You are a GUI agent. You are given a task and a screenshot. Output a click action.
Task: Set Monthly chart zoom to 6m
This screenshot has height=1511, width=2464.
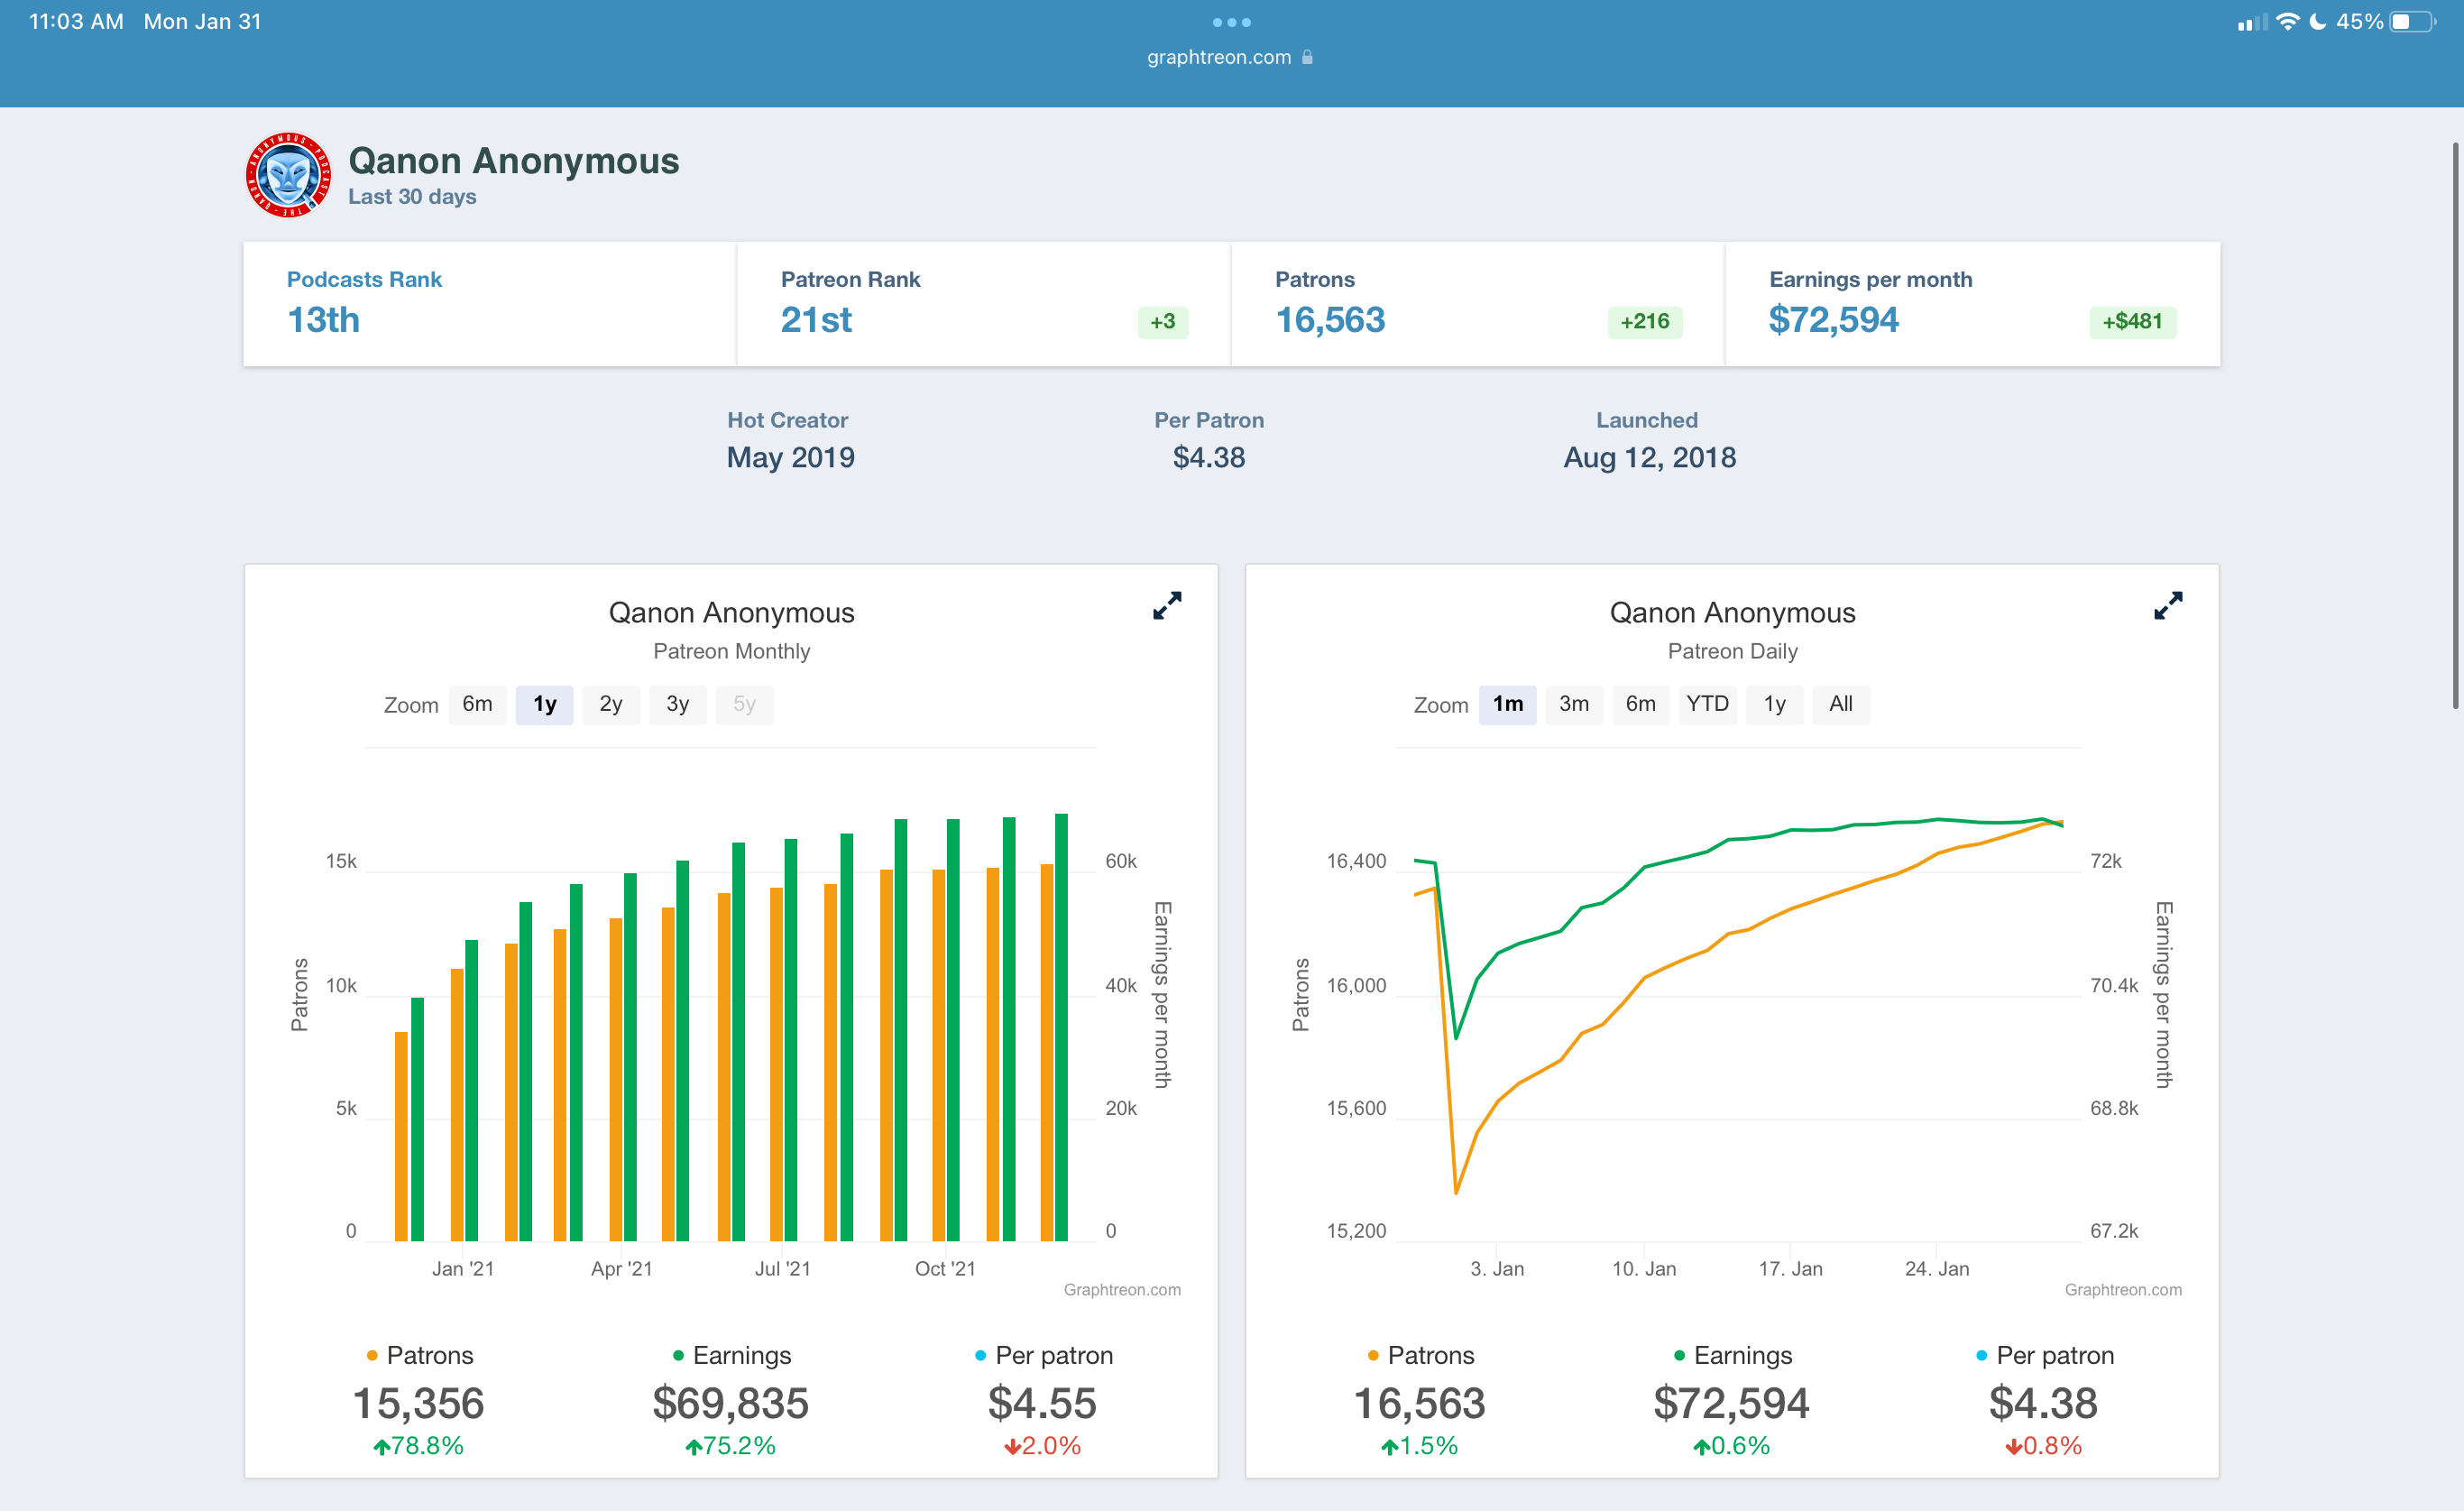pyautogui.click(x=477, y=704)
